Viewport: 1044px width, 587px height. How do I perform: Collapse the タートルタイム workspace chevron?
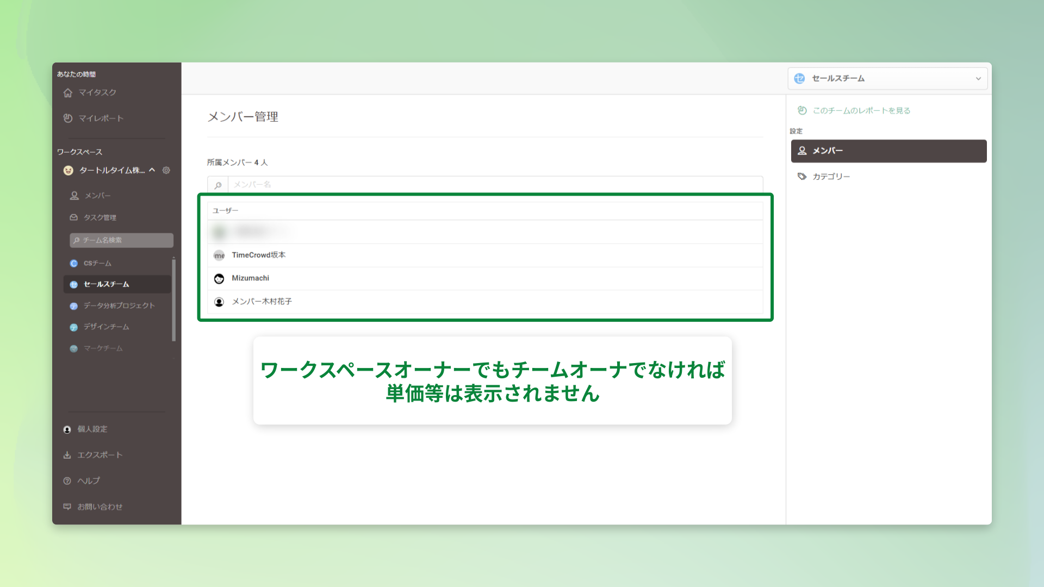point(152,170)
